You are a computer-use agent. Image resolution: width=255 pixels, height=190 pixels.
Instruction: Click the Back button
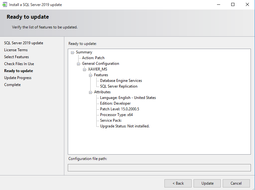[x=178, y=183]
